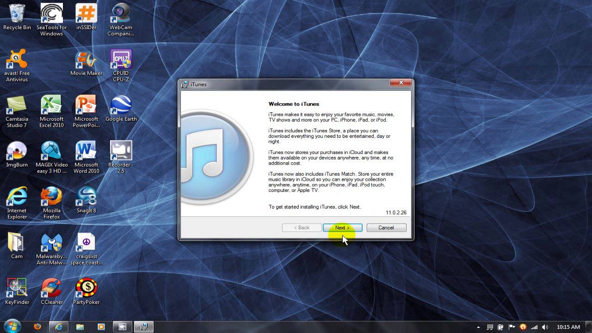Viewport: 592px width, 333px height.
Task: Click Next to continue iTunes installation
Action: 342,228
